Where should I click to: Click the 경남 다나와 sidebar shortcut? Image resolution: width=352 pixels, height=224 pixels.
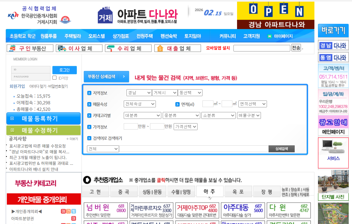click(333, 45)
